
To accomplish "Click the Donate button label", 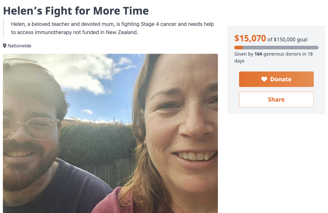I will coord(281,79).
